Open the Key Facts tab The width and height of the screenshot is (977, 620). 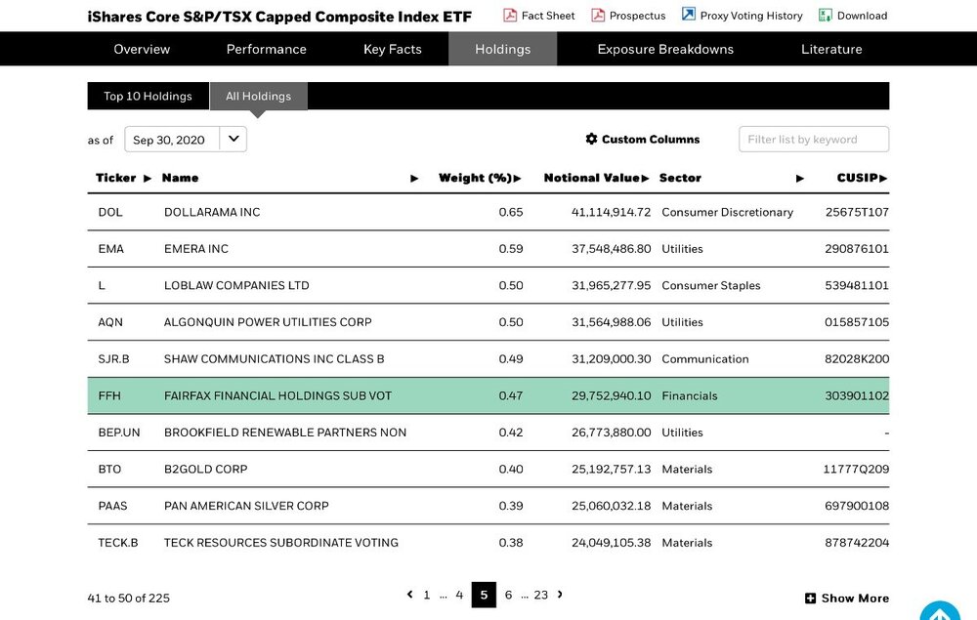[x=393, y=49]
